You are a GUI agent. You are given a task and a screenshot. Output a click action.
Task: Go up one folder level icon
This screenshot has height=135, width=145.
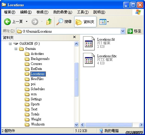[49, 22]
